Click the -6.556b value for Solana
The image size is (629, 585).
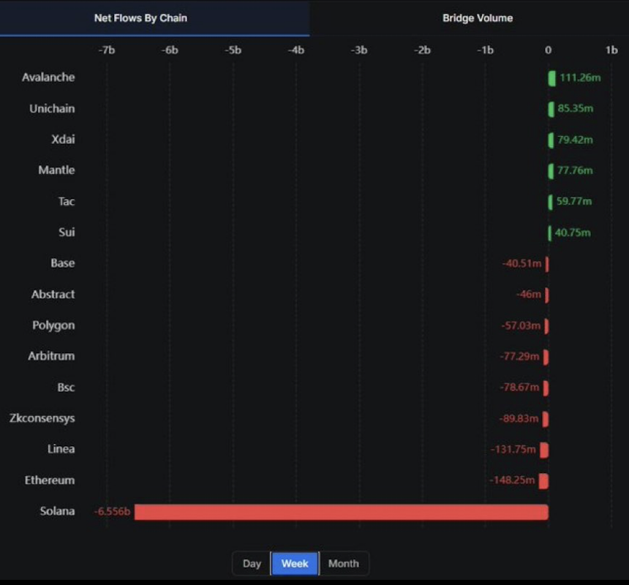[x=113, y=512]
